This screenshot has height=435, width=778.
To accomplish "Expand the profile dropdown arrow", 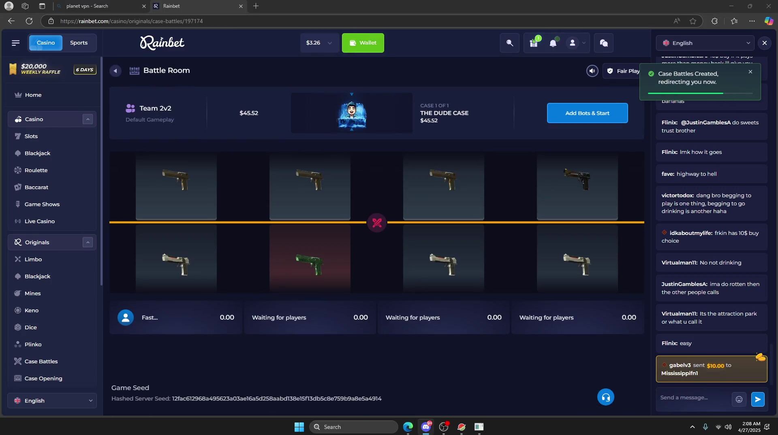I will pyautogui.click(x=583, y=43).
